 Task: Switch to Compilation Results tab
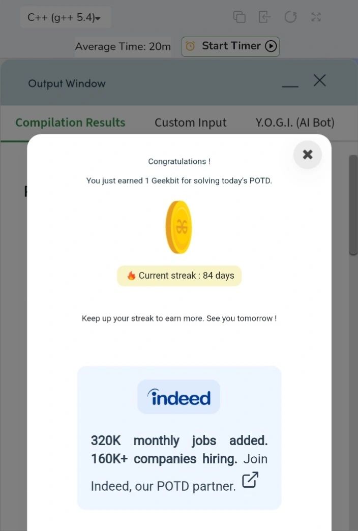(x=71, y=123)
